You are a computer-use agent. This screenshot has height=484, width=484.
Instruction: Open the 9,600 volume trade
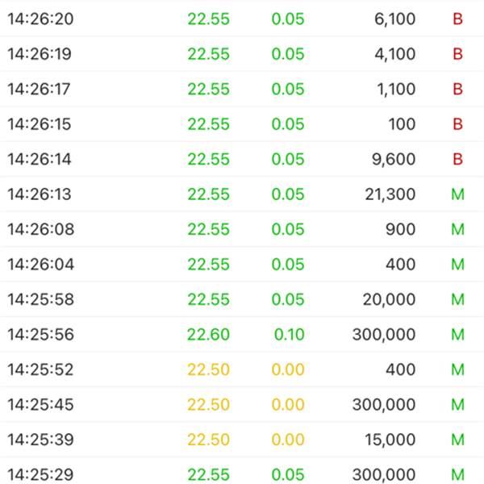[242, 159]
